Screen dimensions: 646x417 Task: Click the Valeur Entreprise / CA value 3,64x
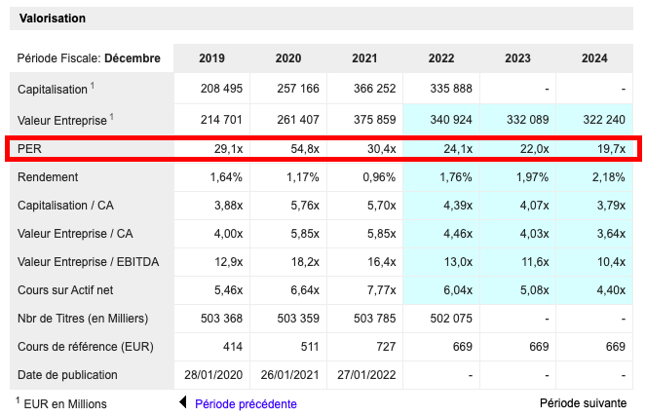pyautogui.click(x=611, y=234)
